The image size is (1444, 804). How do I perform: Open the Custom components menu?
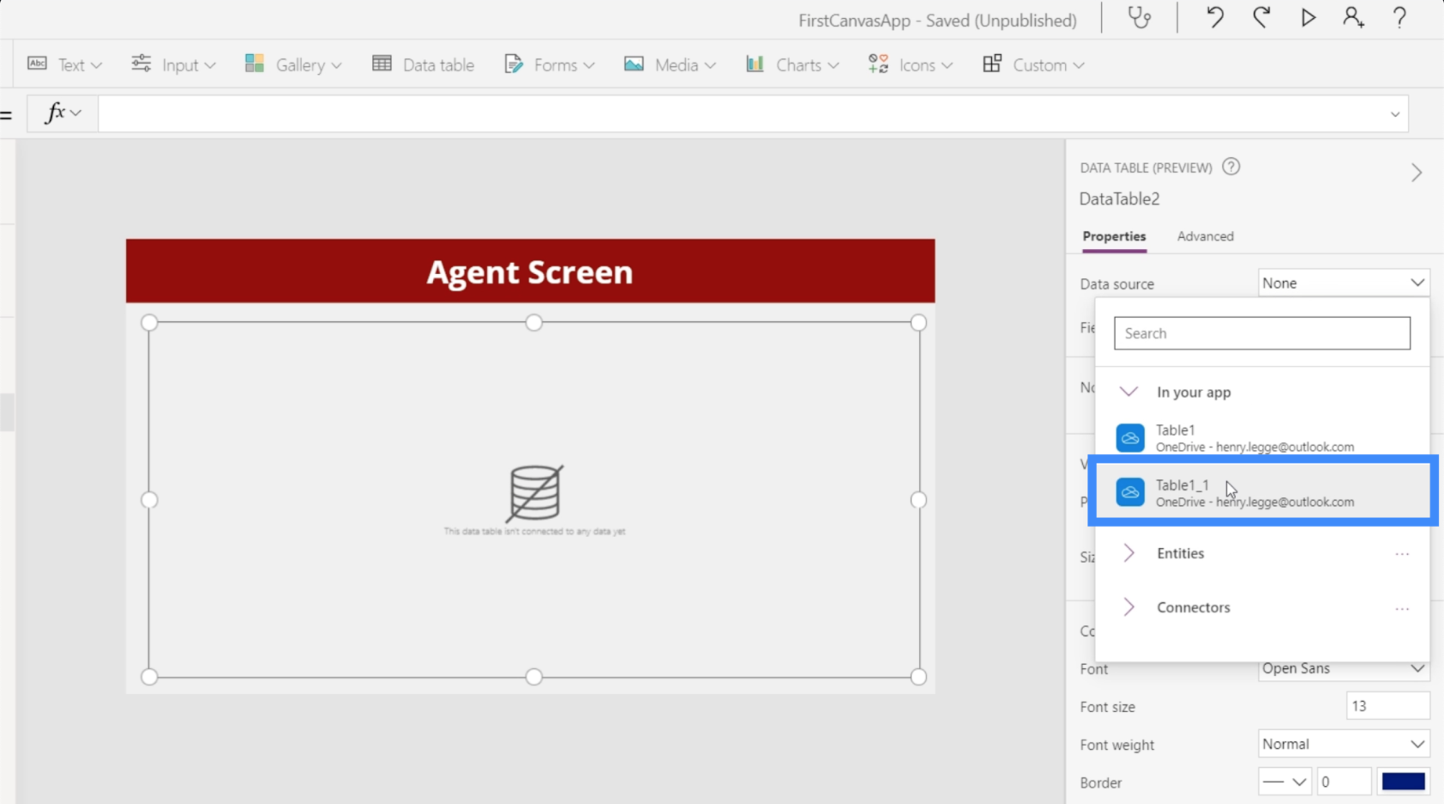[x=1033, y=64]
